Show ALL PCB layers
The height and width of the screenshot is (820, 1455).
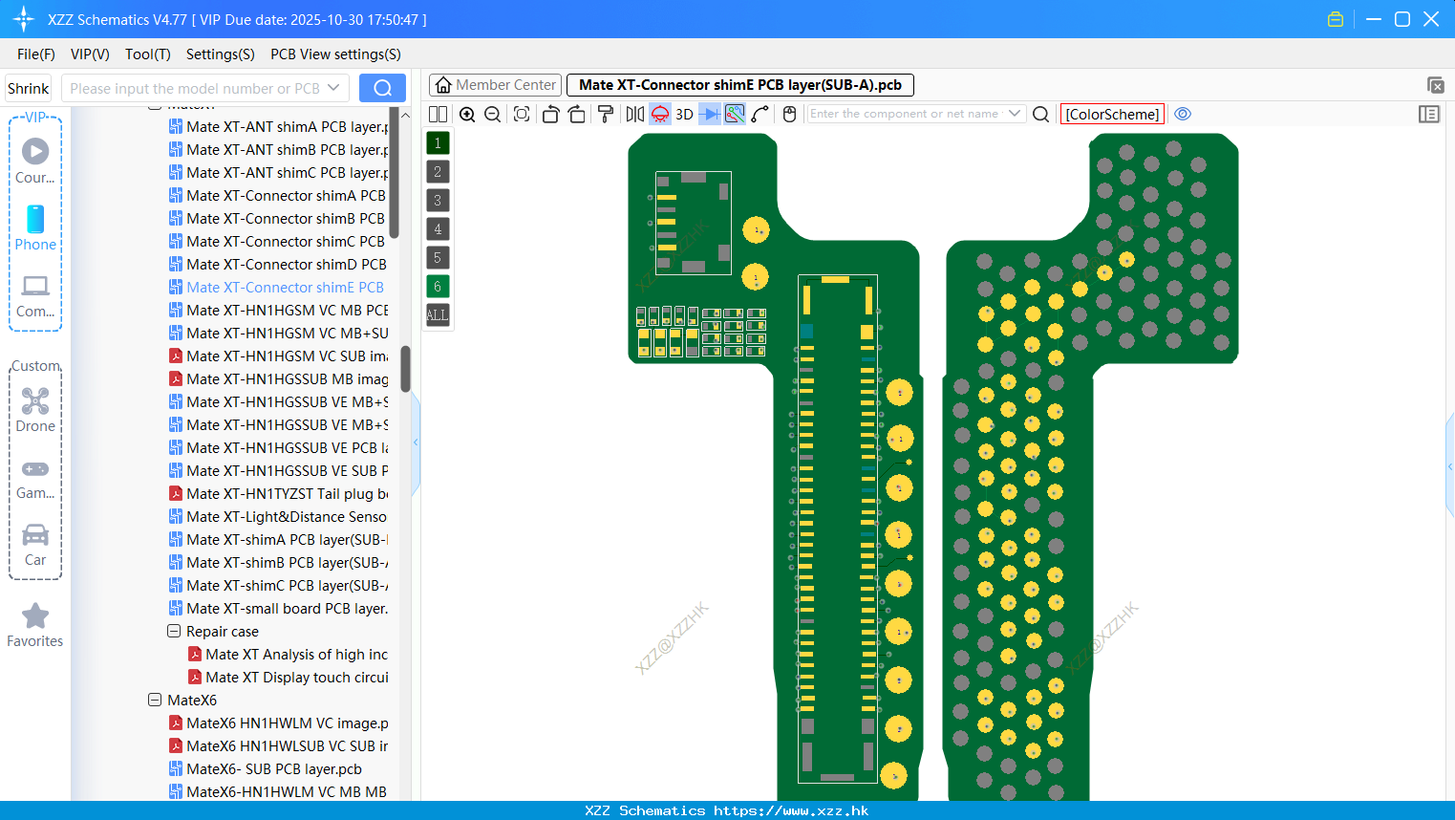[438, 315]
